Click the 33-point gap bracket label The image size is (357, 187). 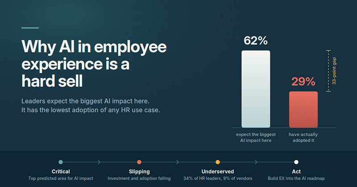tap(334, 71)
